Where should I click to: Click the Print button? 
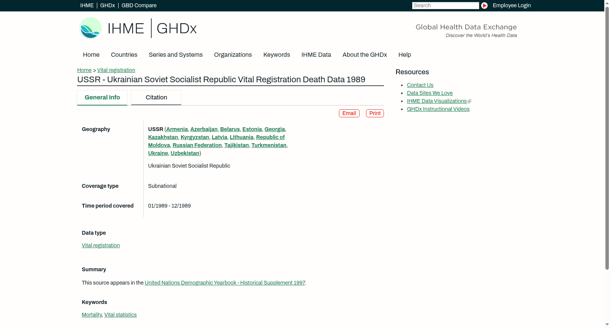375,113
